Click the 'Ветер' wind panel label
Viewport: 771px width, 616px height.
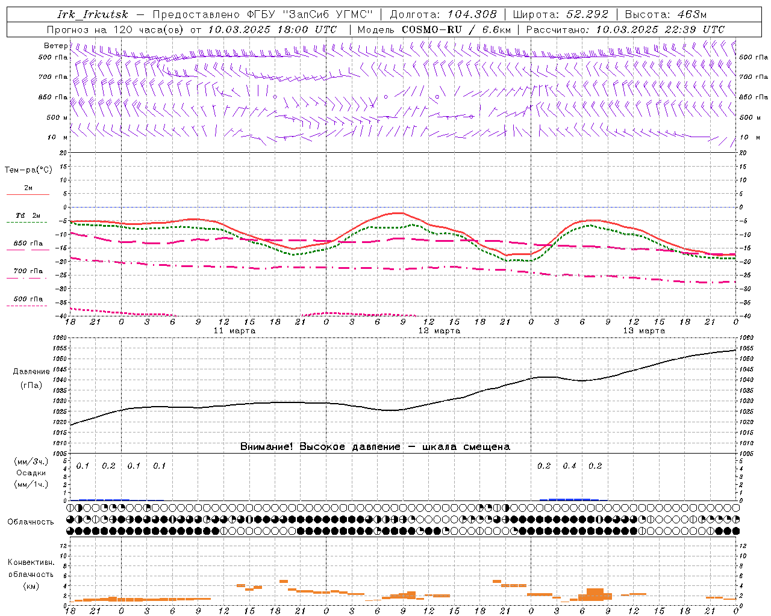pos(55,46)
